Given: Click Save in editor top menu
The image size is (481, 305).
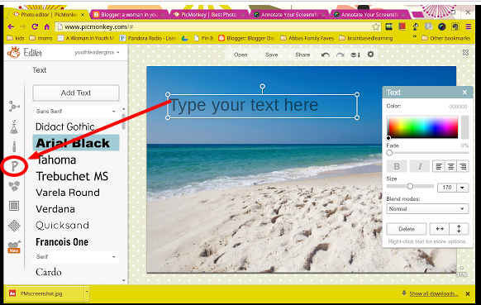Looking at the screenshot, I should click(271, 55).
